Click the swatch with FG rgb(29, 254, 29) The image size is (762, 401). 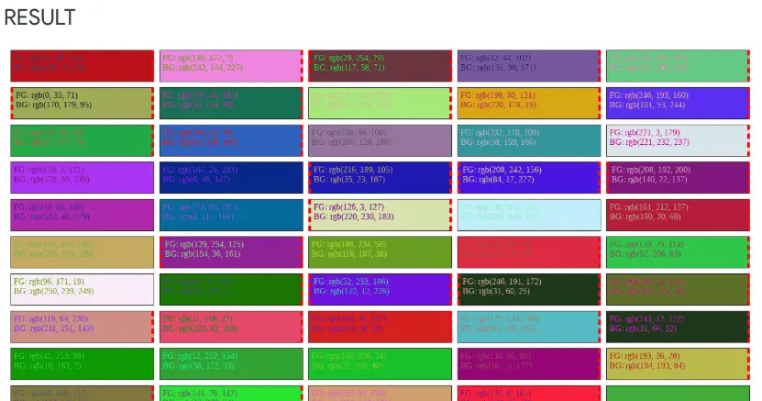tap(380, 65)
